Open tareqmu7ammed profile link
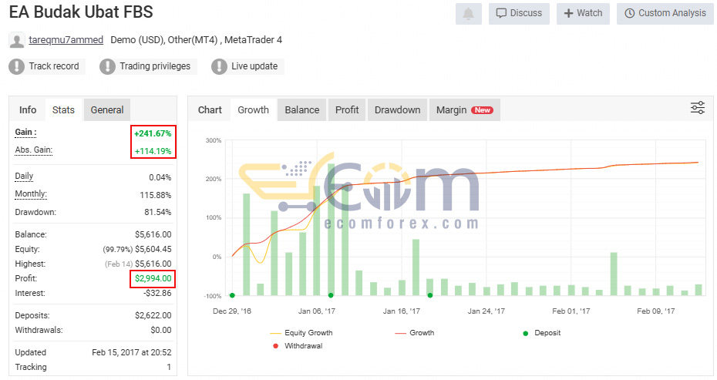The width and height of the screenshot is (717, 380). (x=66, y=40)
